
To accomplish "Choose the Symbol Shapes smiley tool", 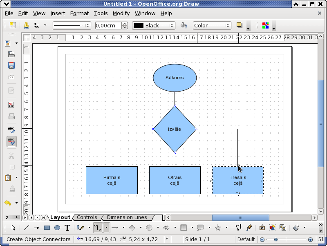I will [x=149, y=228].
